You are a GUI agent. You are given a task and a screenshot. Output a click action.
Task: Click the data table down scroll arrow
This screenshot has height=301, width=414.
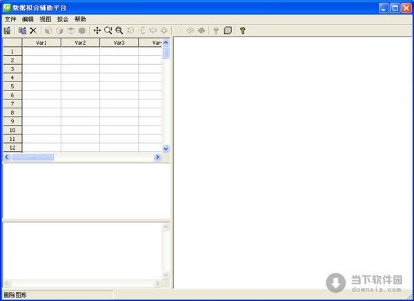tap(166, 149)
